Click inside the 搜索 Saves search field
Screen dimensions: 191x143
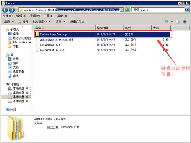click(x=158, y=10)
